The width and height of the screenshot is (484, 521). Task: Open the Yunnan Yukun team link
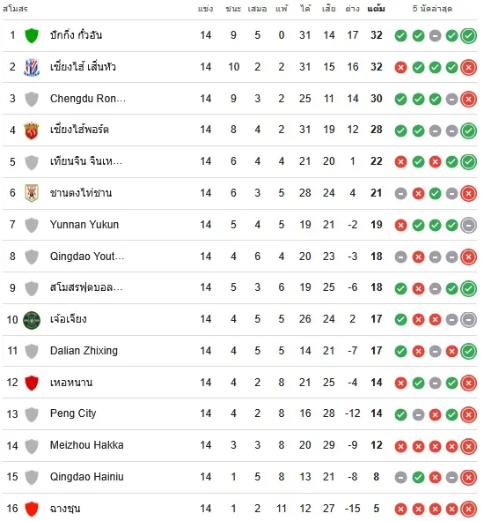tap(84, 225)
